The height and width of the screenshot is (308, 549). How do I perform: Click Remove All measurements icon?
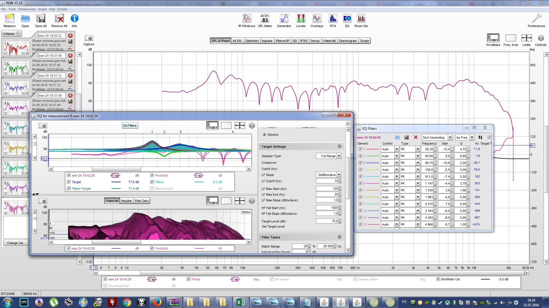point(59,19)
